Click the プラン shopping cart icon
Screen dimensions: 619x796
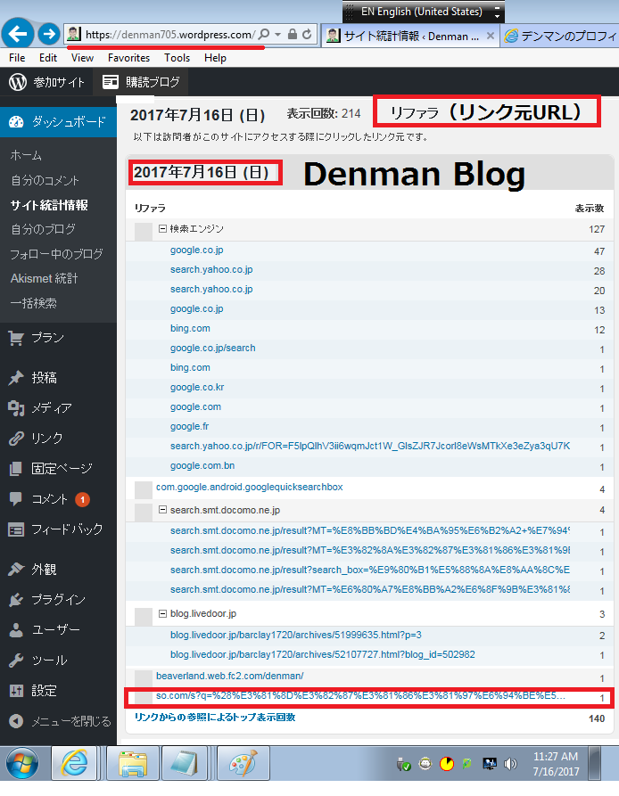pos(16,338)
